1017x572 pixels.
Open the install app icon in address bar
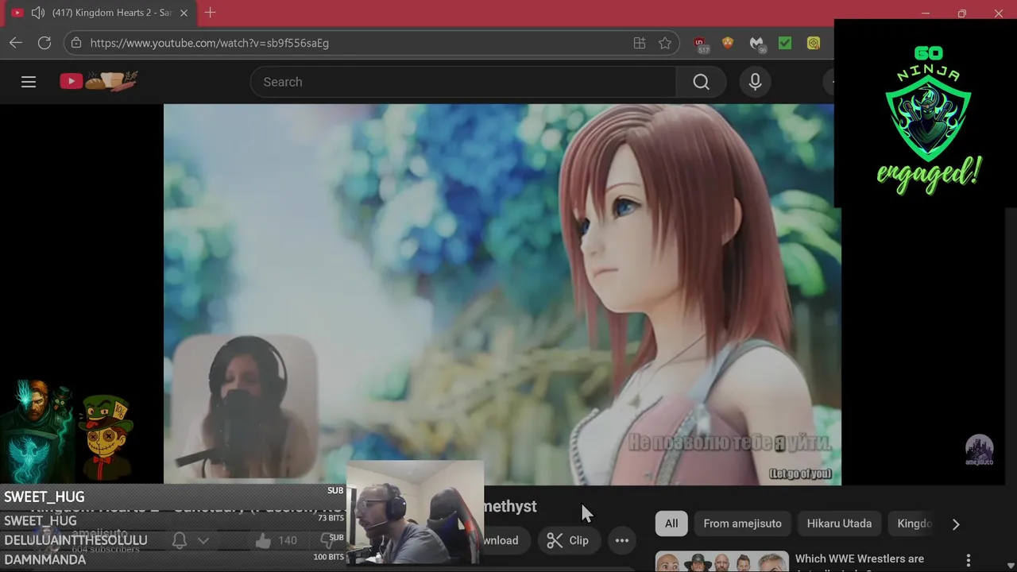(640, 43)
